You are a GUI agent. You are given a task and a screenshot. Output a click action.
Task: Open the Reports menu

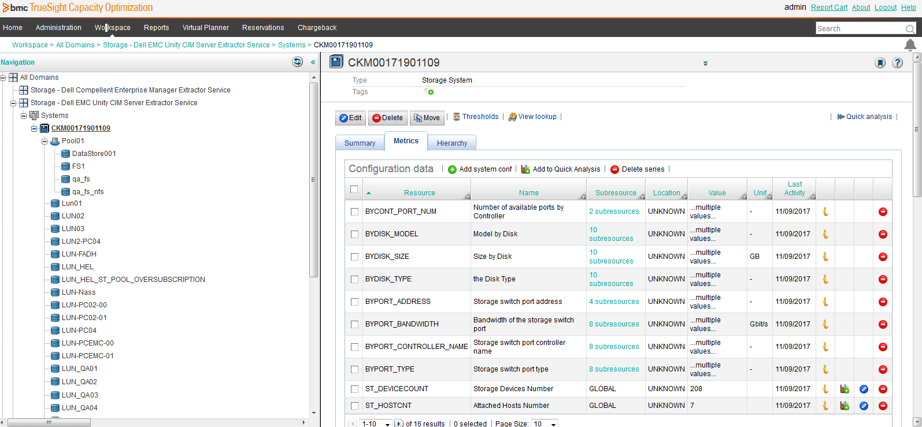(x=156, y=28)
